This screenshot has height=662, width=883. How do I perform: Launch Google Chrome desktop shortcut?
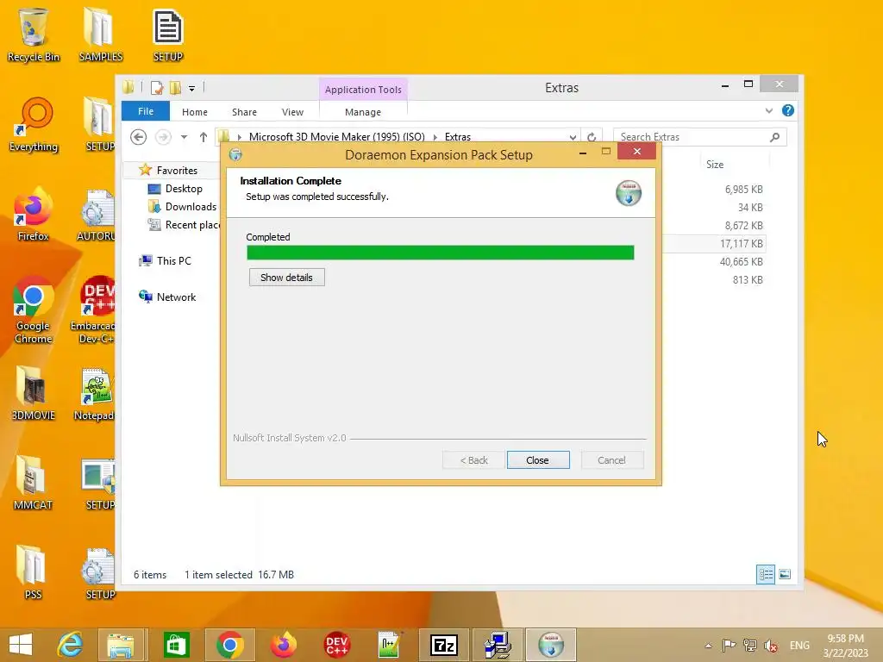[33, 309]
